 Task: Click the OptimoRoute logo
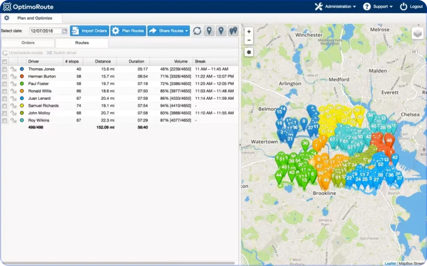pos(28,7)
